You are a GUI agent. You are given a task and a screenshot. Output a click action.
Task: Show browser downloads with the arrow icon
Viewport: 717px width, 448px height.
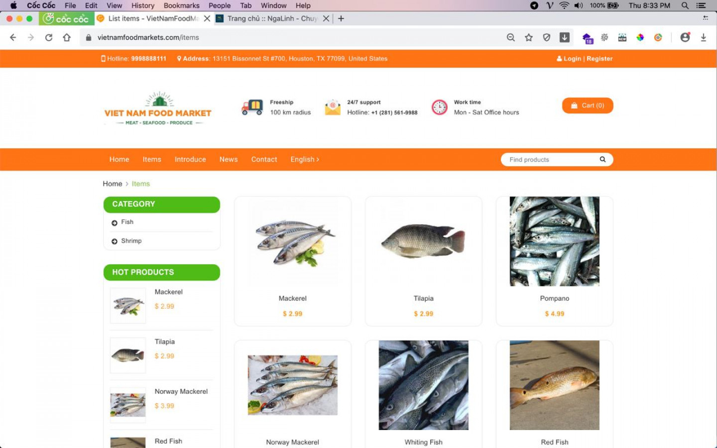pyautogui.click(x=704, y=37)
